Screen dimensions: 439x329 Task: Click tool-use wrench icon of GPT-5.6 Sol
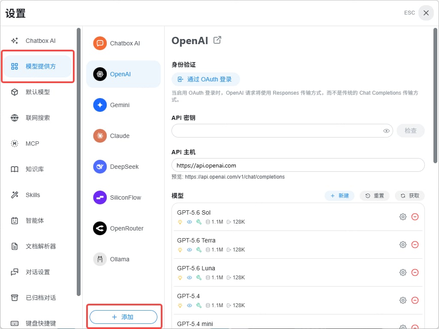pyautogui.click(x=199, y=222)
